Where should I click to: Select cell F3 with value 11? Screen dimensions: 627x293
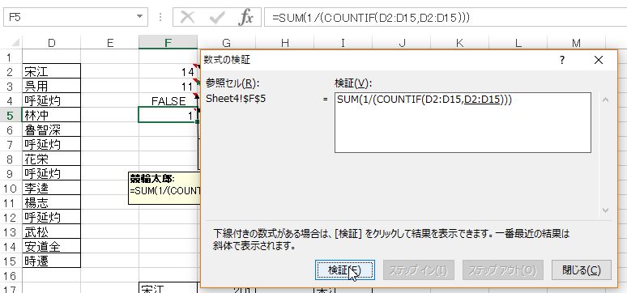click(x=168, y=87)
